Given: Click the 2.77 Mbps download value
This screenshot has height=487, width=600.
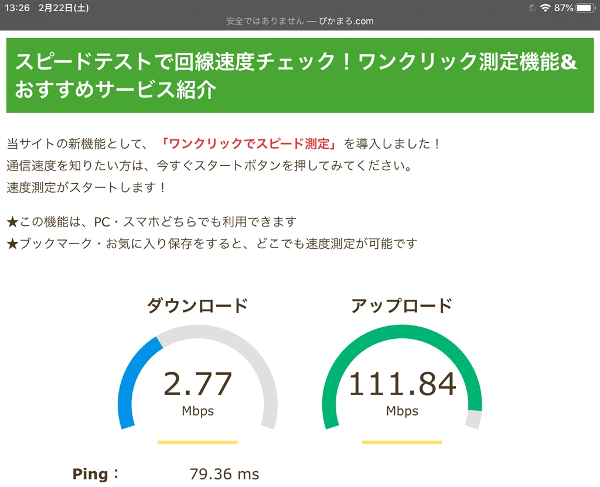Looking at the screenshot, I should 197,385.
